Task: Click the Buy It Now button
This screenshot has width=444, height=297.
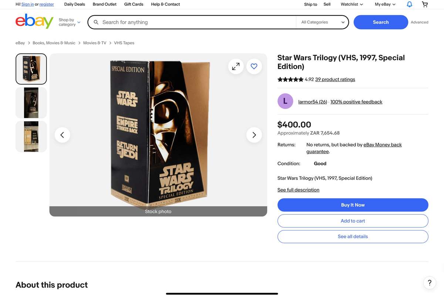Action: 353,205
